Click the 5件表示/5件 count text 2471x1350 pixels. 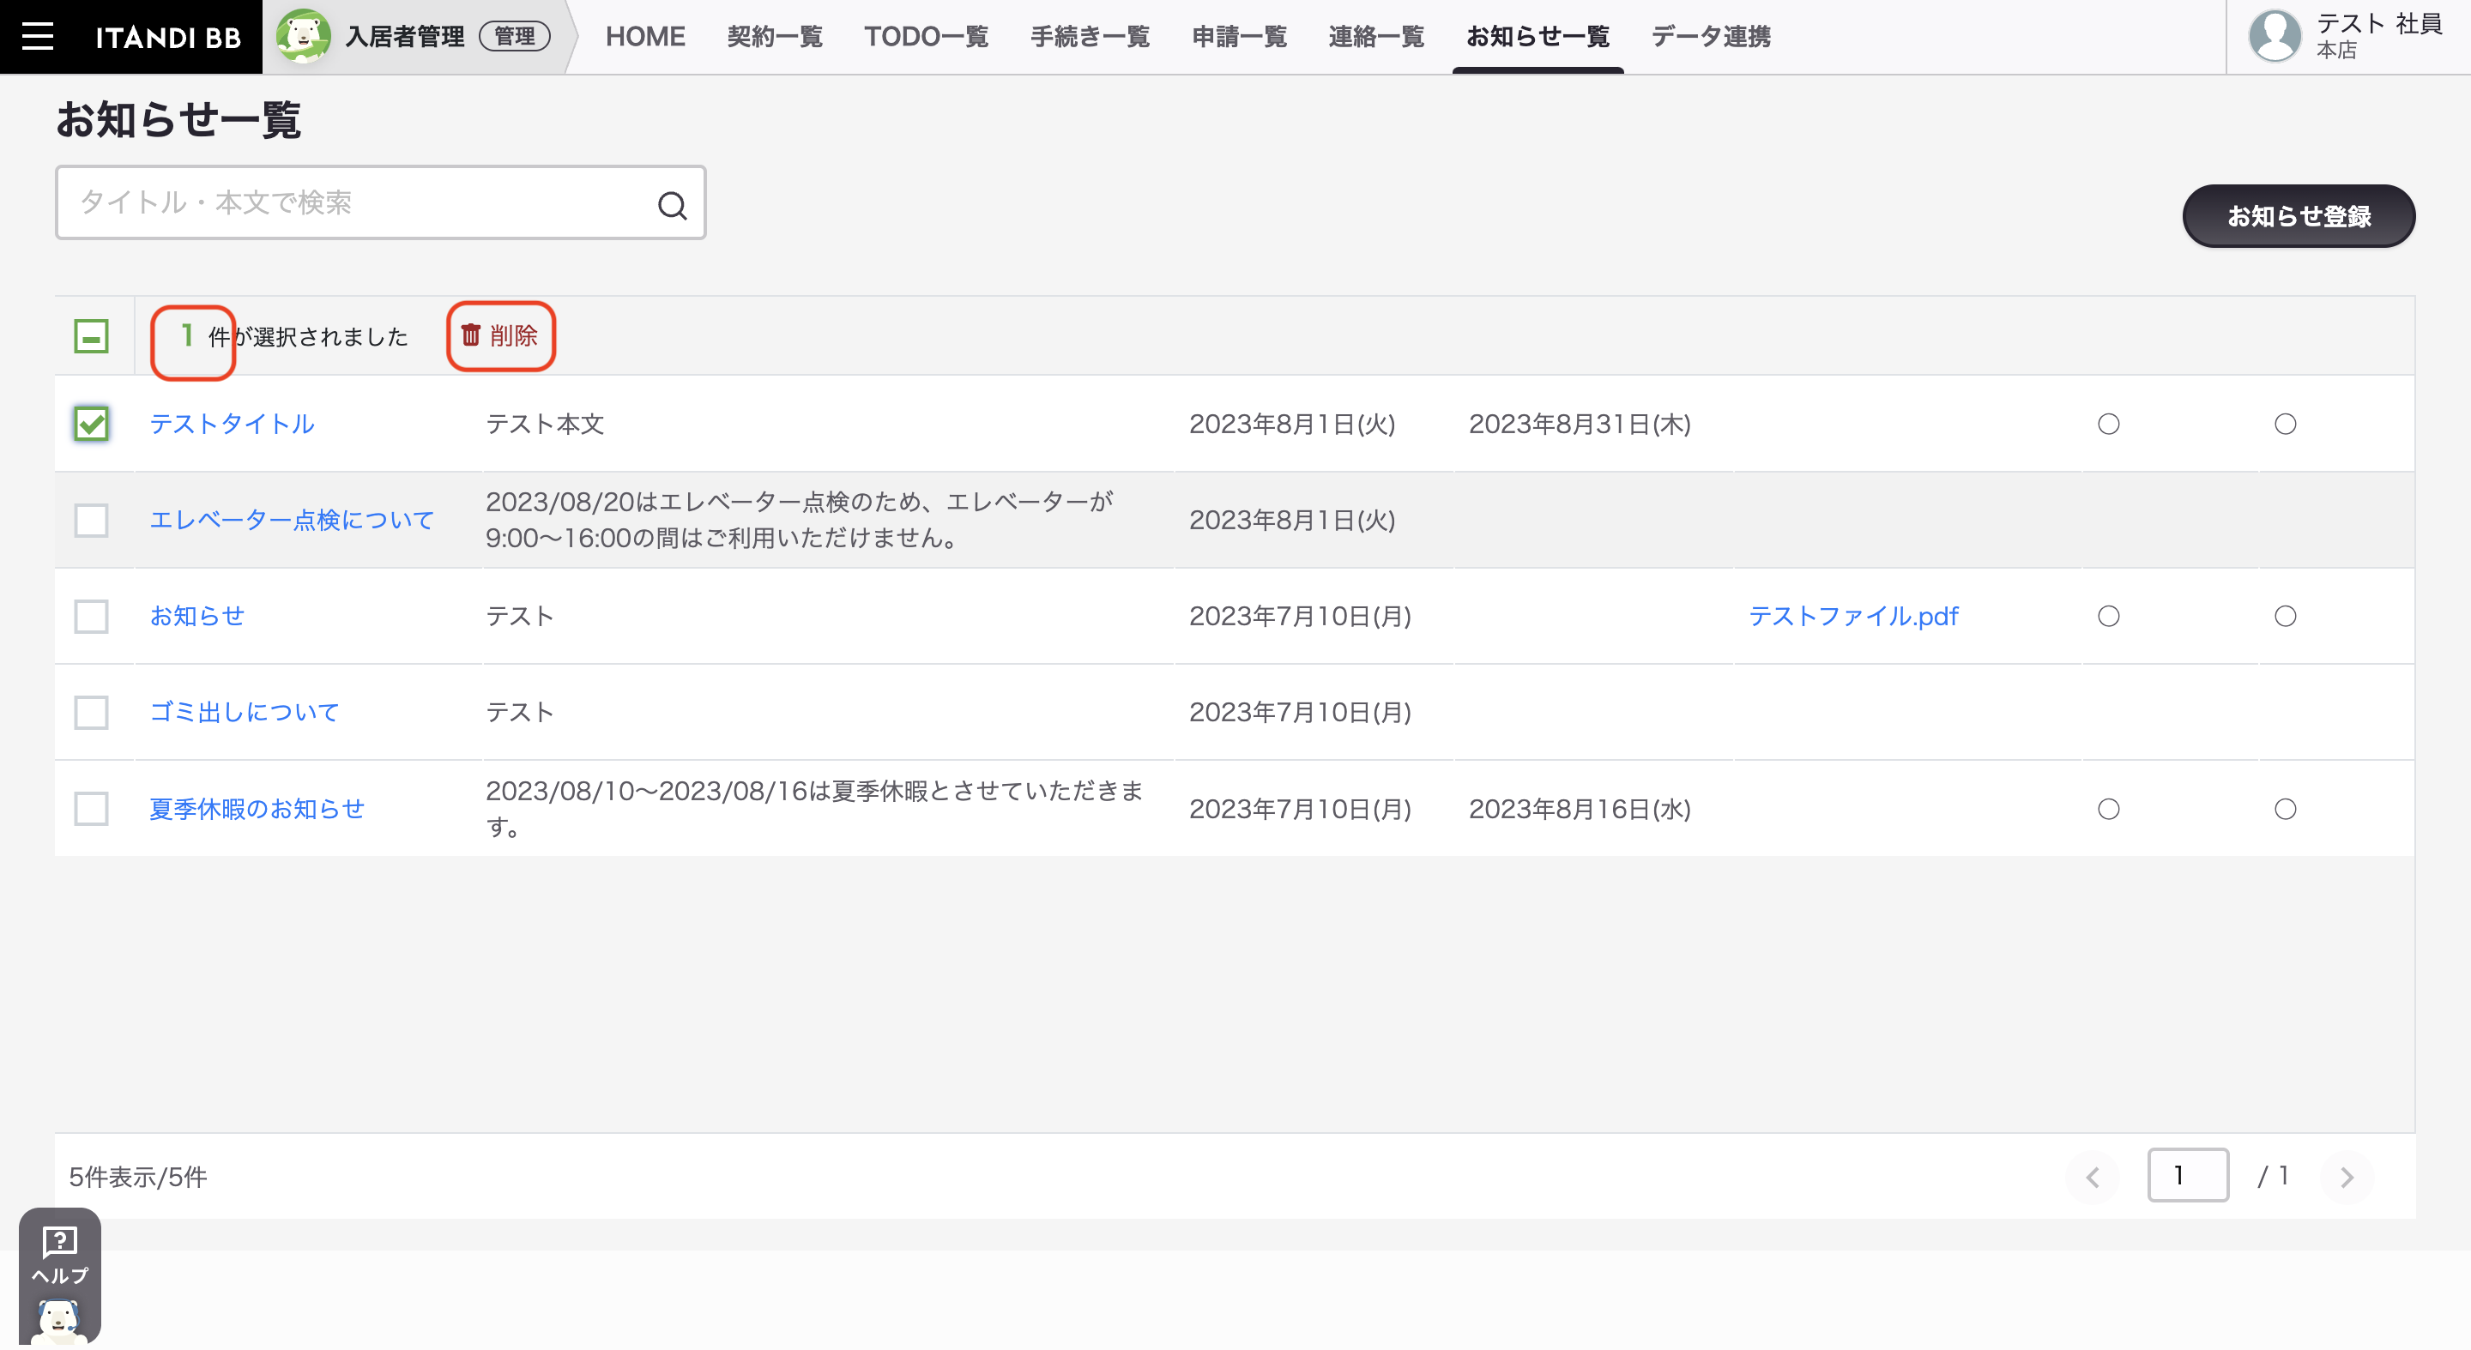point(138,1177)
